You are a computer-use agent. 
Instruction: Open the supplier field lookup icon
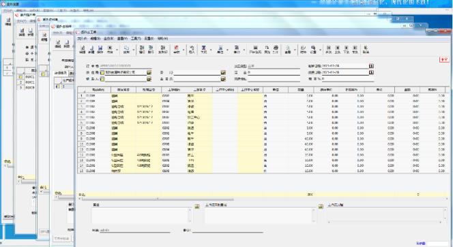tap(149, 72)
